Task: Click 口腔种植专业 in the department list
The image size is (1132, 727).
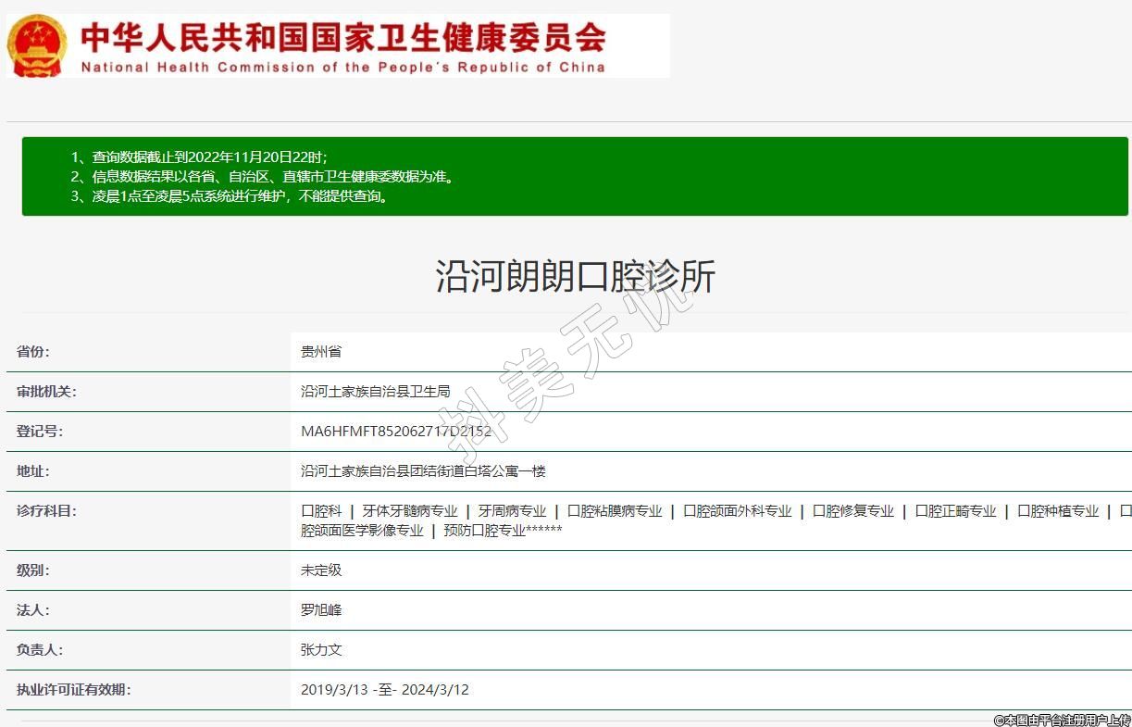Action: 1058,511
